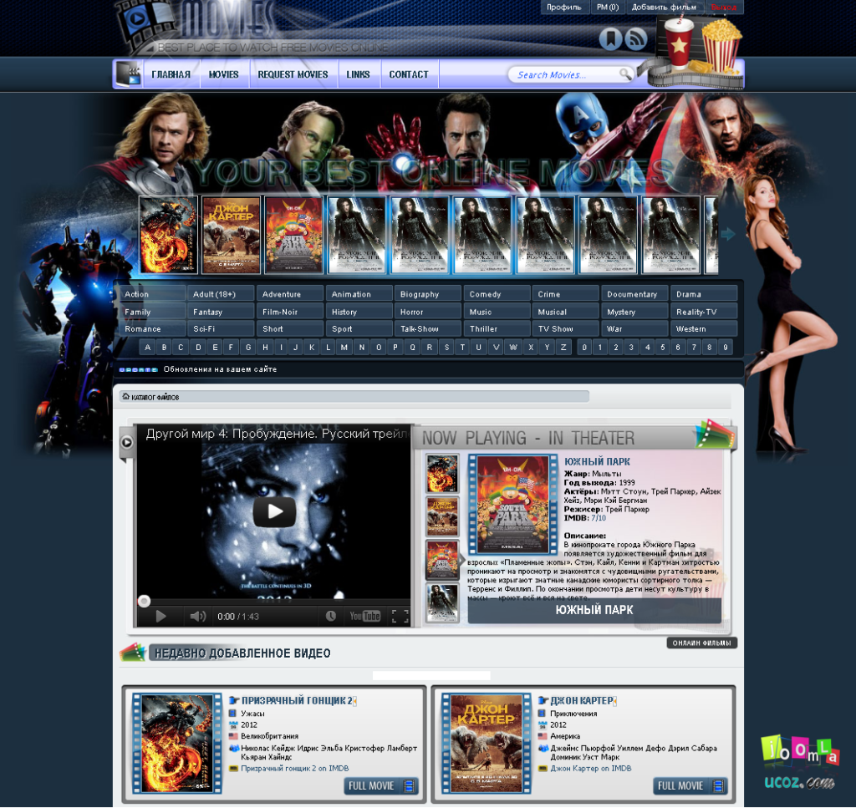Click the Профиль tab at top
Image resolution: width=856 pixels, height=808 pixels.
[564, 7]
